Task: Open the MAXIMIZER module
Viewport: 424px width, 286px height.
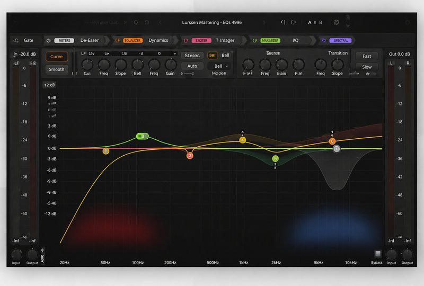Action: 270,41
